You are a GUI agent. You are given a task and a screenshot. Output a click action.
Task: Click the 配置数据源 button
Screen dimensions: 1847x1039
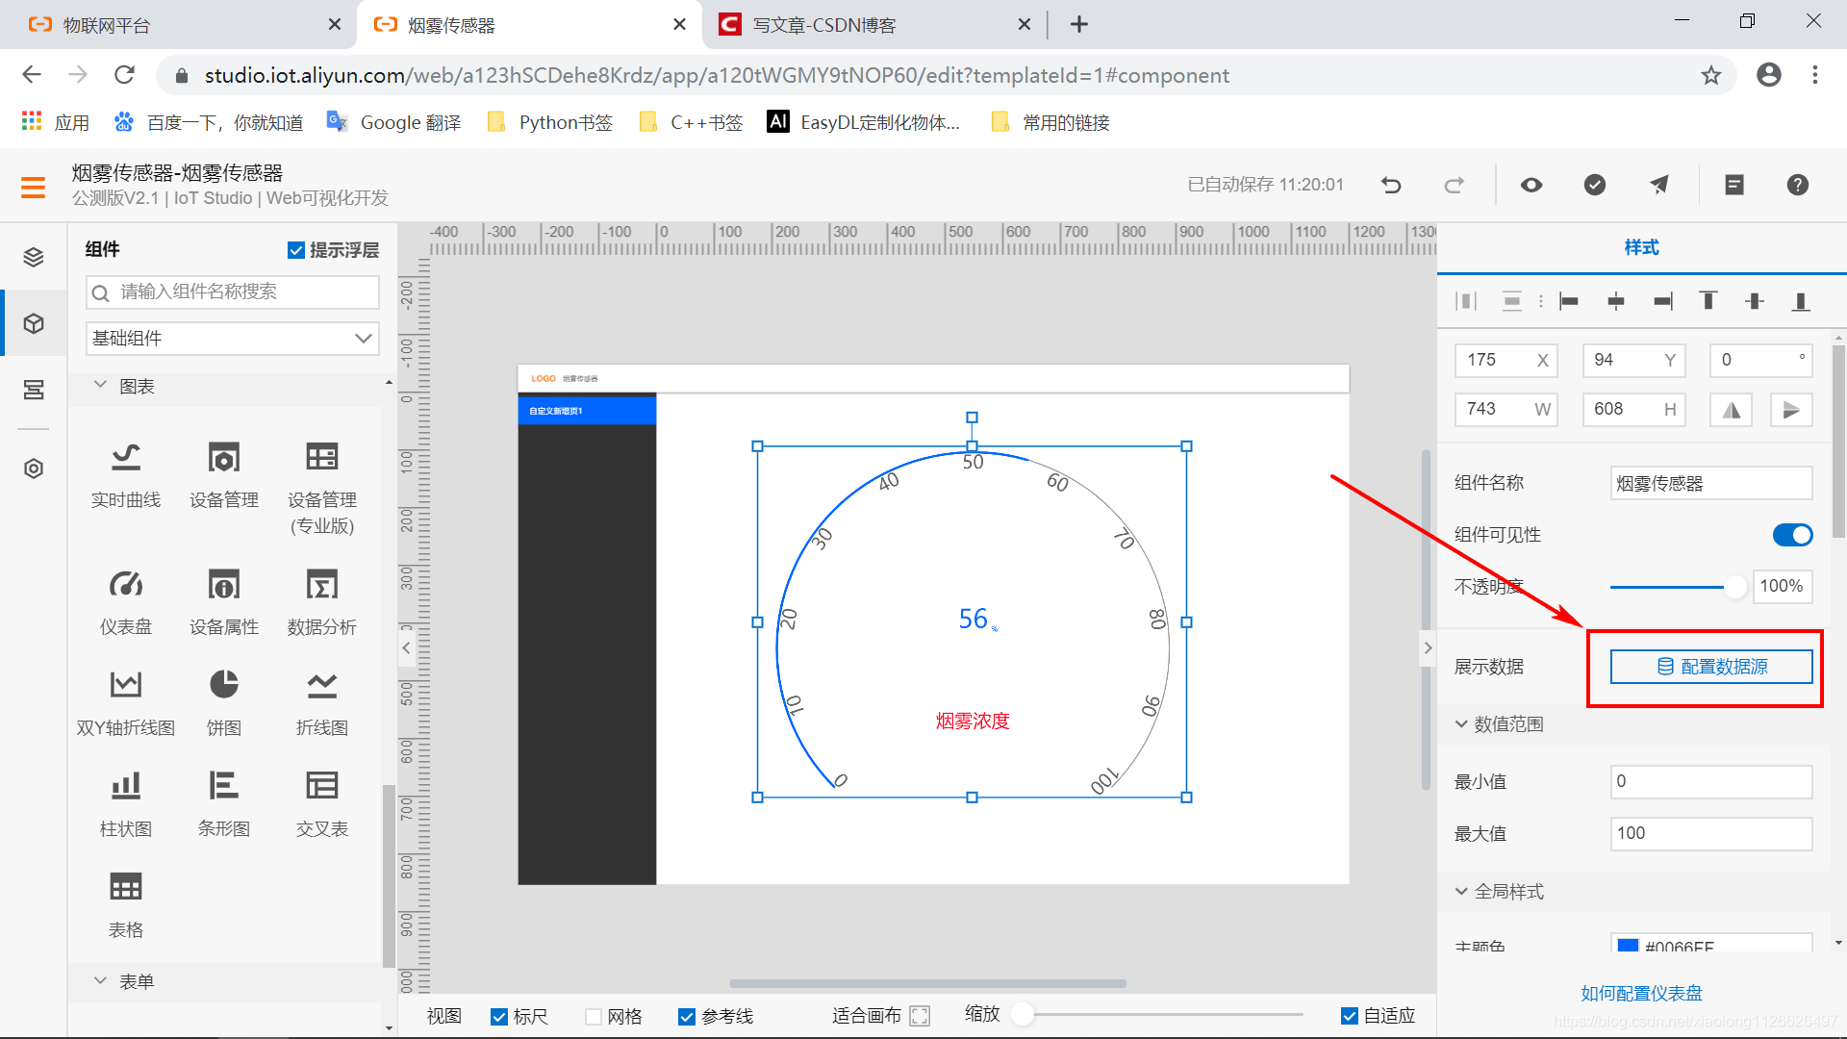tap(1711, 667)
